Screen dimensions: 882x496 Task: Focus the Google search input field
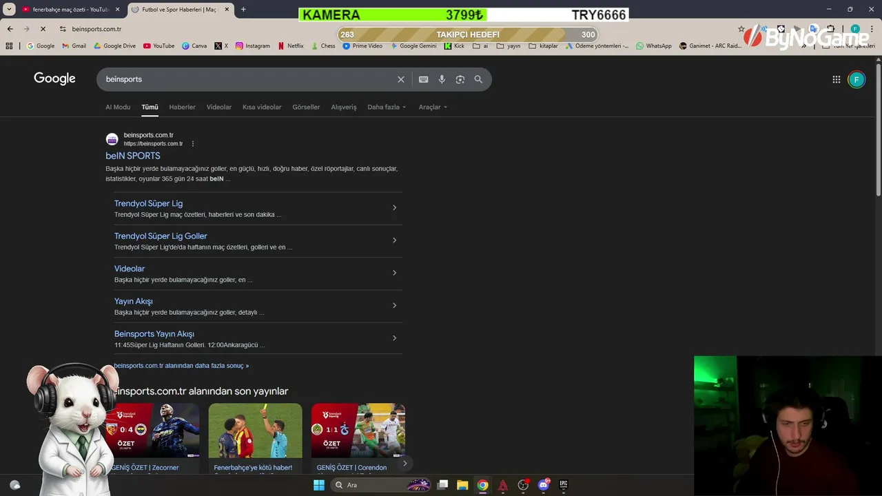248,79
